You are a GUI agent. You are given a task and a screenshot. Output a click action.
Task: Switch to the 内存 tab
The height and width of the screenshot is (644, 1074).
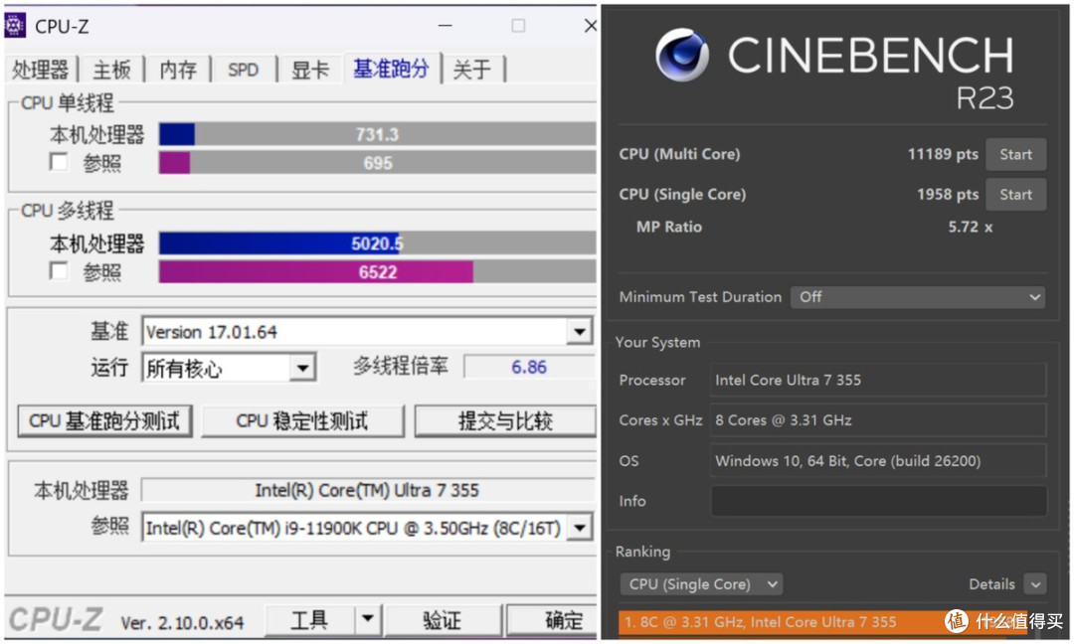178,70
